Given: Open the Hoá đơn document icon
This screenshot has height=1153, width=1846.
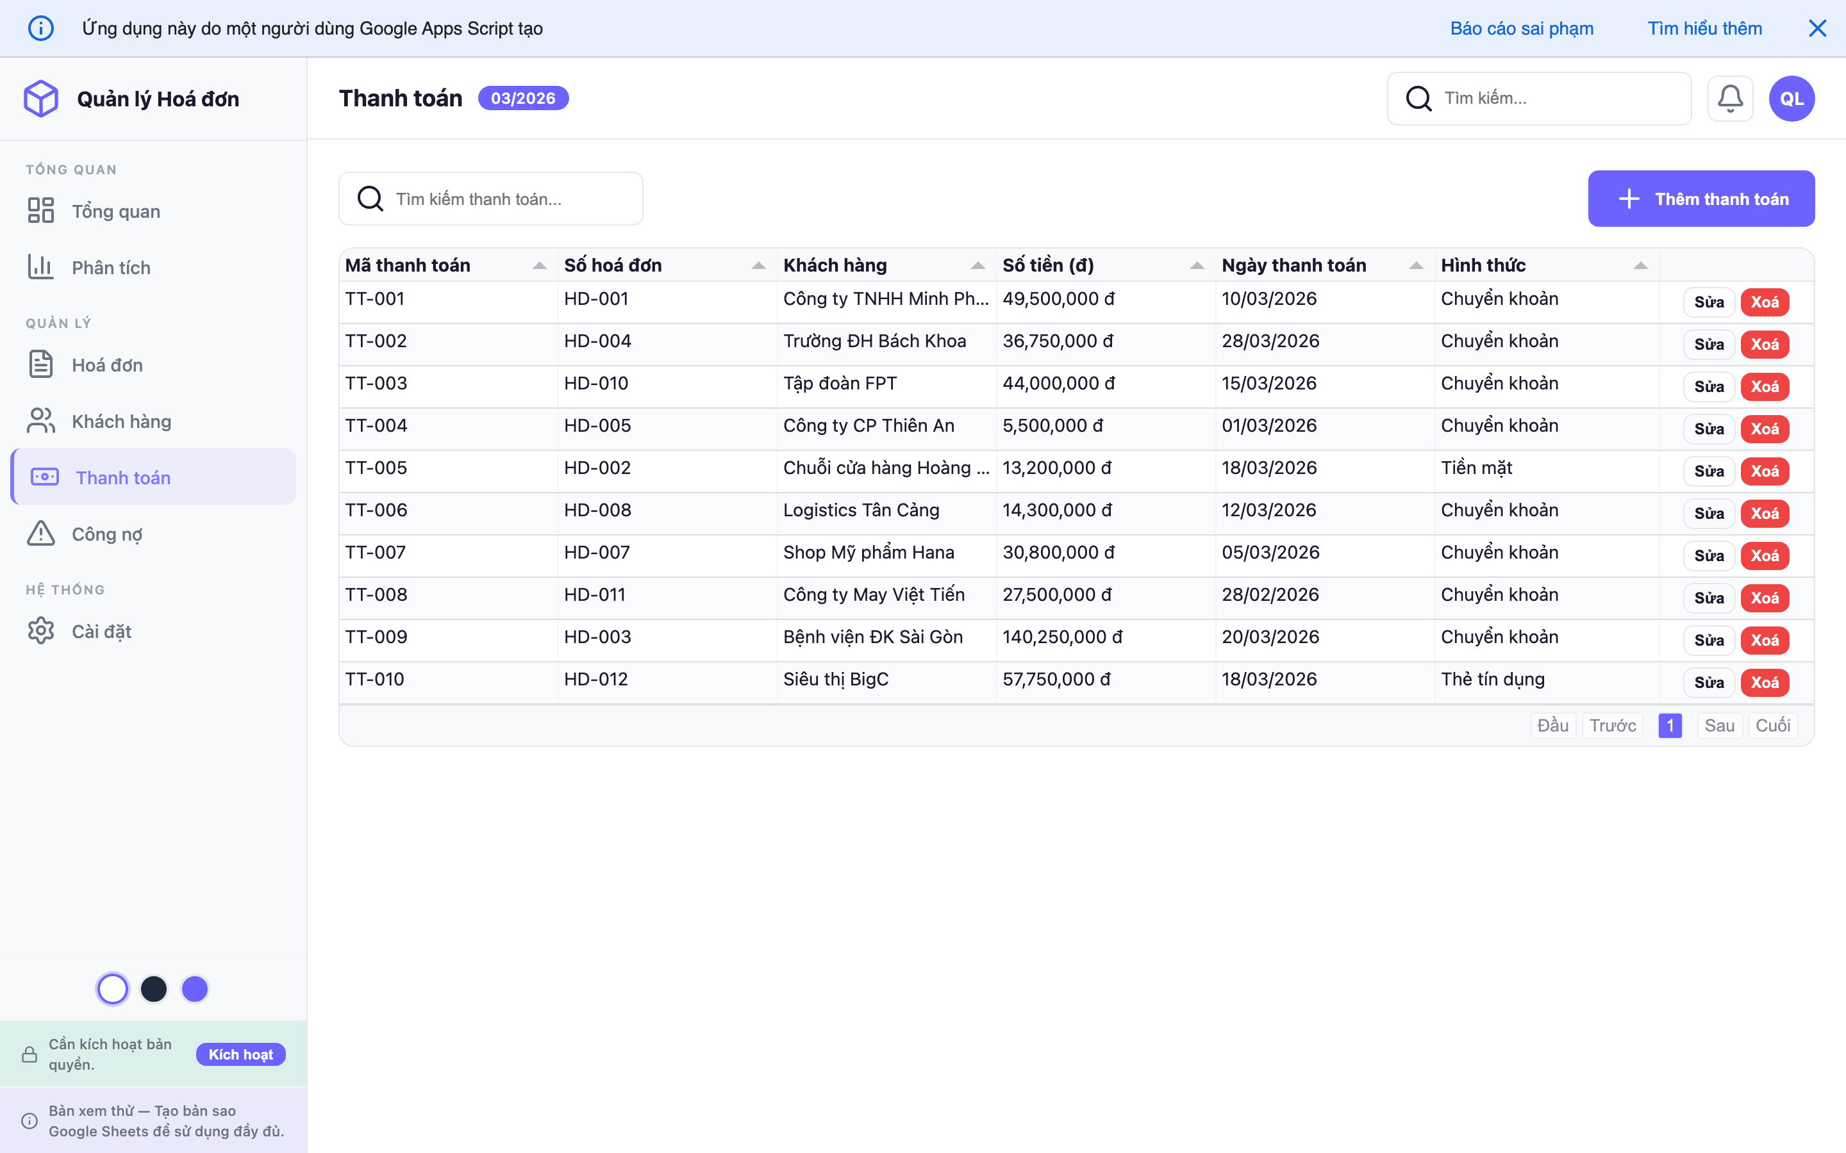Looking at the screenshot, I should pyautogui.click(x=41, y=364).
